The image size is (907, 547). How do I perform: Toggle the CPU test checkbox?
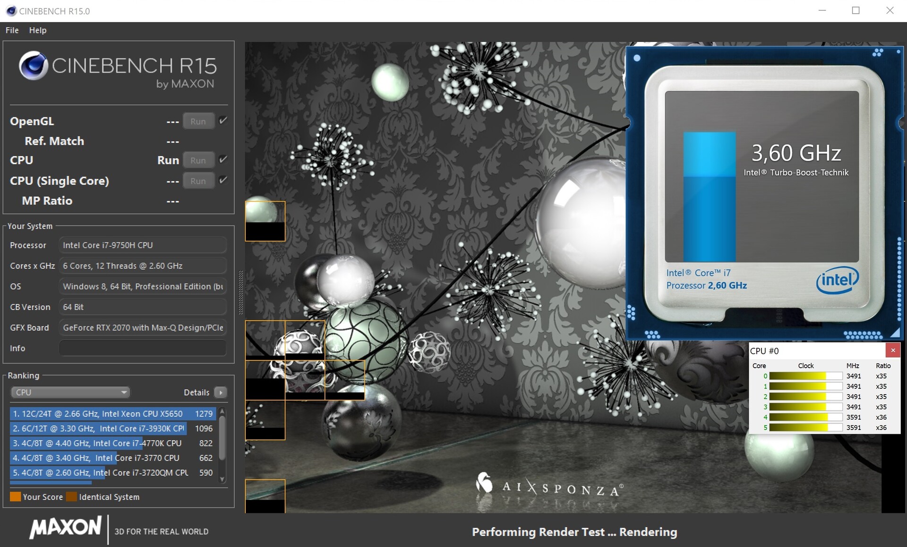223,160
